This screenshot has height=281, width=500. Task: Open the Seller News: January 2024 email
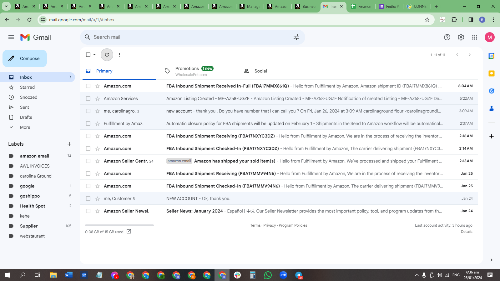pyautogui.click(x=279, y=211)
